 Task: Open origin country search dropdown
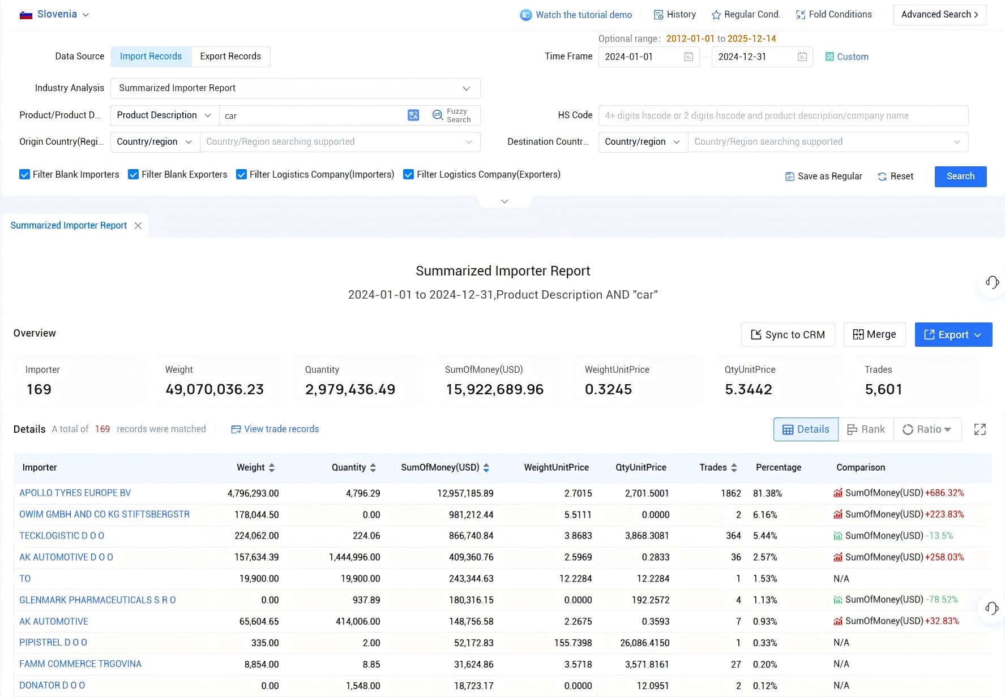[x=340, y=142]
